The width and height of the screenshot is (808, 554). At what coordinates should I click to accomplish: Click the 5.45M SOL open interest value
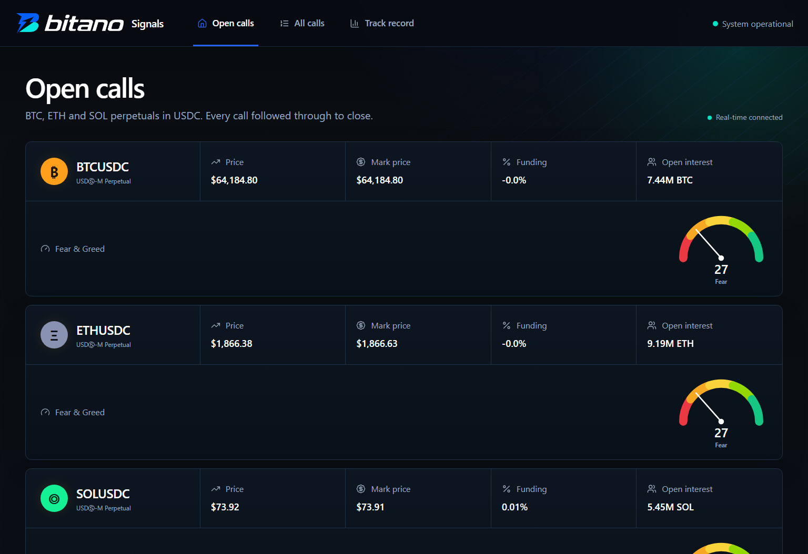click(x=670, y=507)
